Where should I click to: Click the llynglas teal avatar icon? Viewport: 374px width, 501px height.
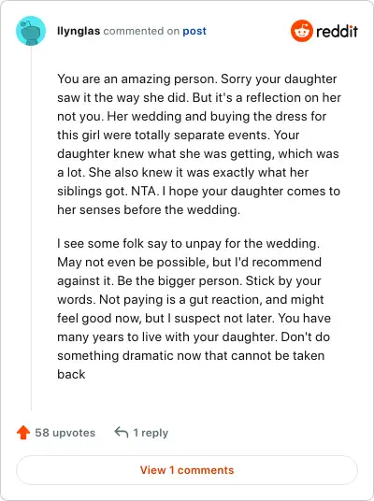click(31, 31)
